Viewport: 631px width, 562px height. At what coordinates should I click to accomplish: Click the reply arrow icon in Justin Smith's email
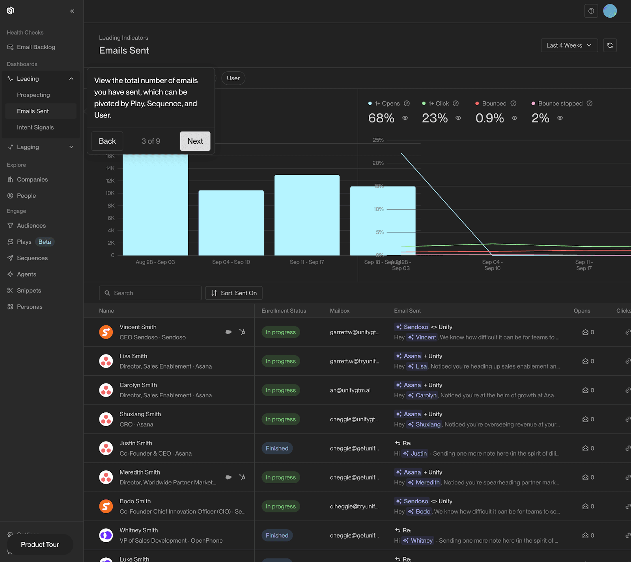398,443
